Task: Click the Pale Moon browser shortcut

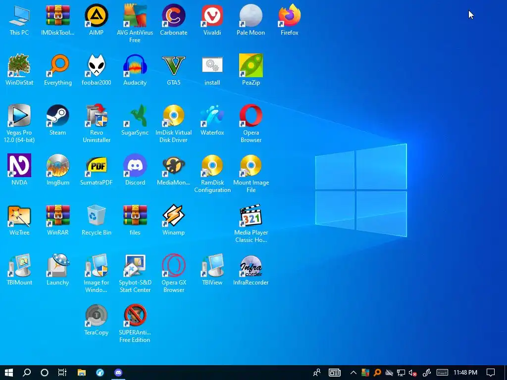Action: click(x=251, y=20)
